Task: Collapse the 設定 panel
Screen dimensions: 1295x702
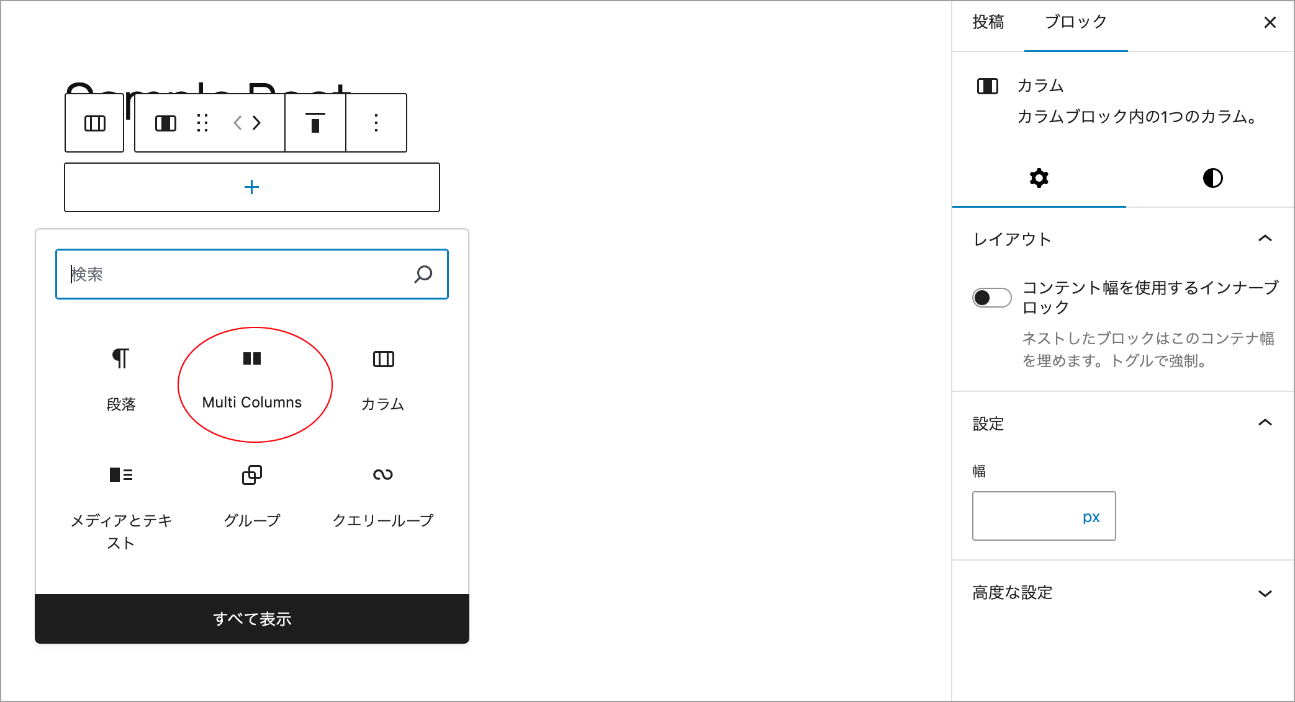Action: click(x=1265, y=423)
